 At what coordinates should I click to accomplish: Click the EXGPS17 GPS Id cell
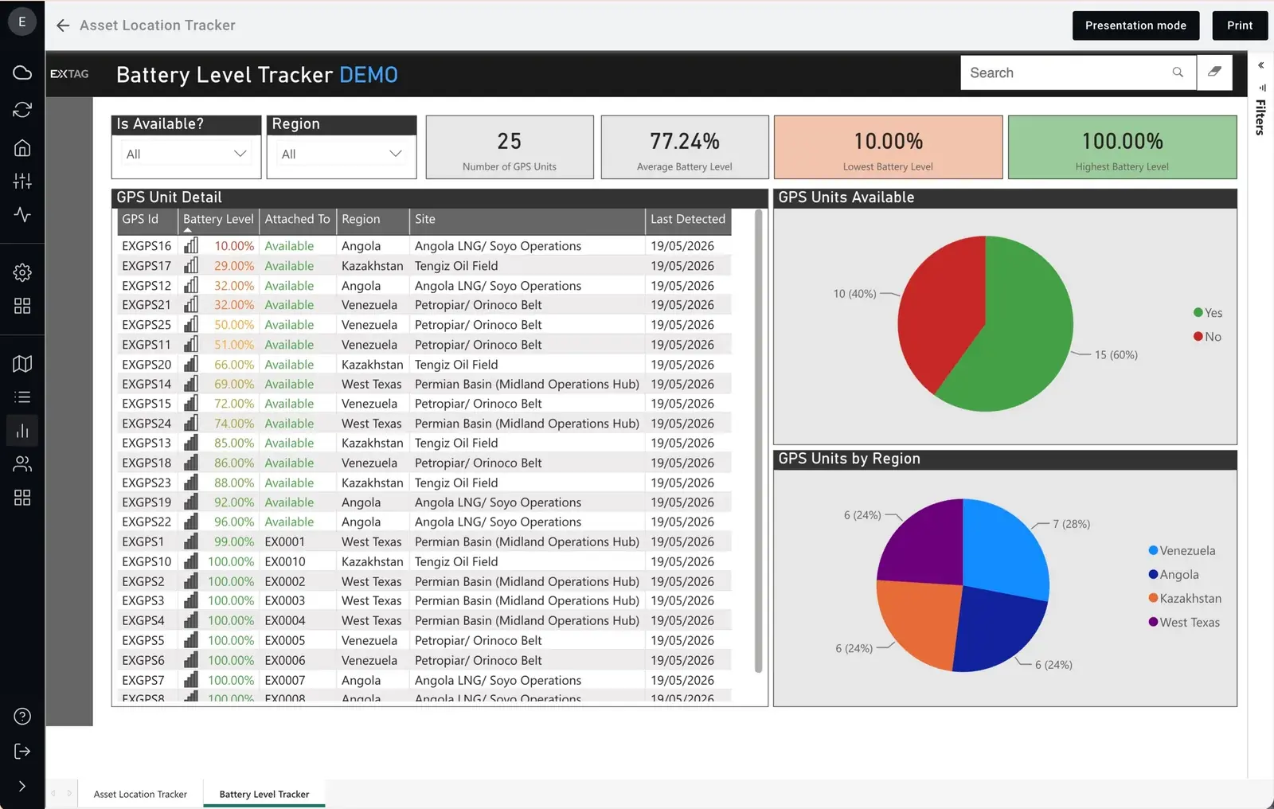[147, 266]
